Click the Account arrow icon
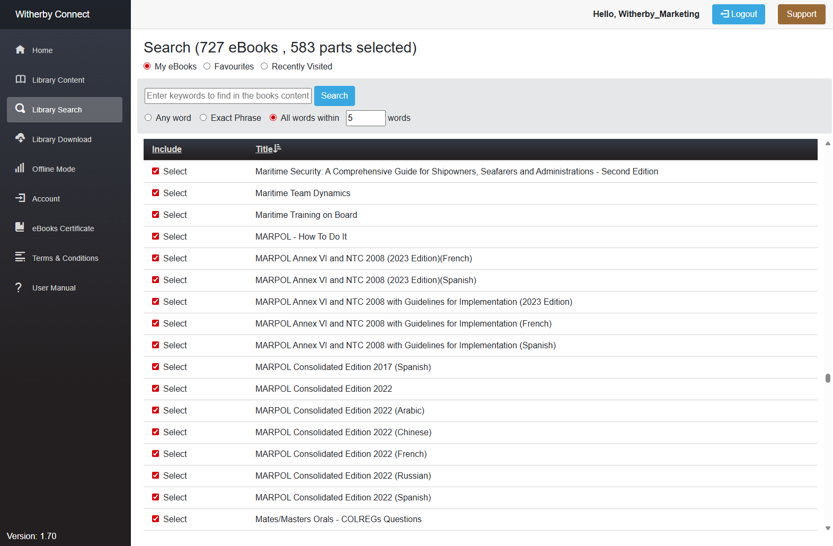833x546 pixels. [x=20, y=198]
